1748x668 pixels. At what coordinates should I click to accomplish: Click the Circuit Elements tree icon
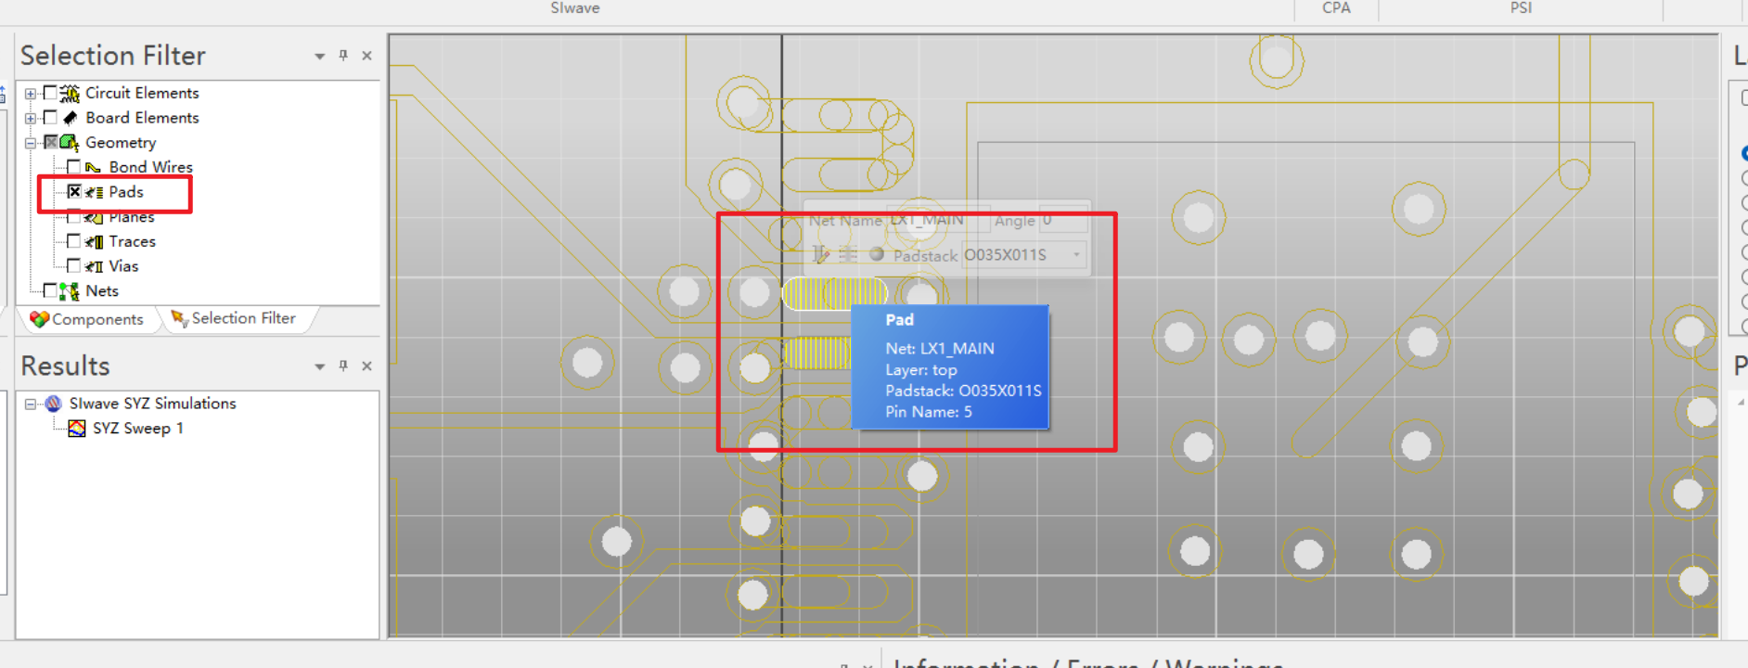click(70, 93)
